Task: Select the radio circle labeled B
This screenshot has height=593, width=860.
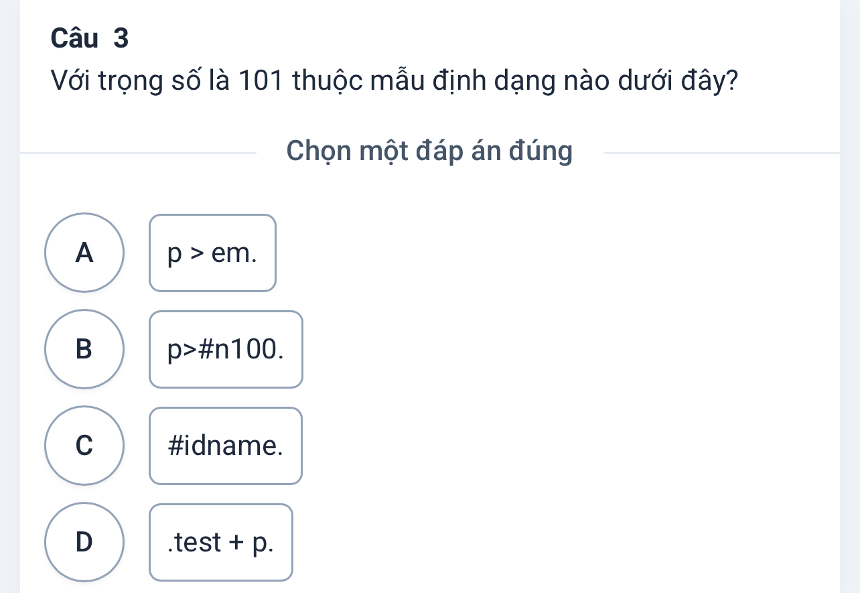Action: click(x=84, y=349)
